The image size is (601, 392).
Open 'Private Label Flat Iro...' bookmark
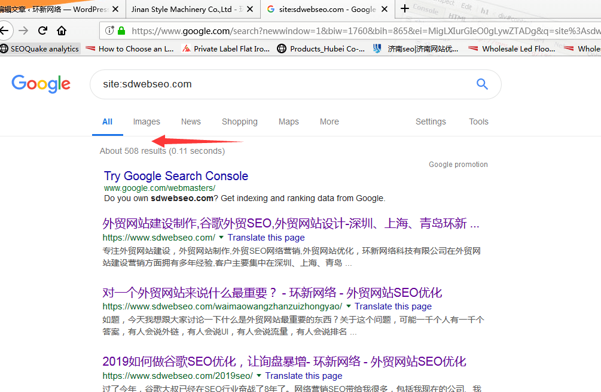(x=226, y=48)
